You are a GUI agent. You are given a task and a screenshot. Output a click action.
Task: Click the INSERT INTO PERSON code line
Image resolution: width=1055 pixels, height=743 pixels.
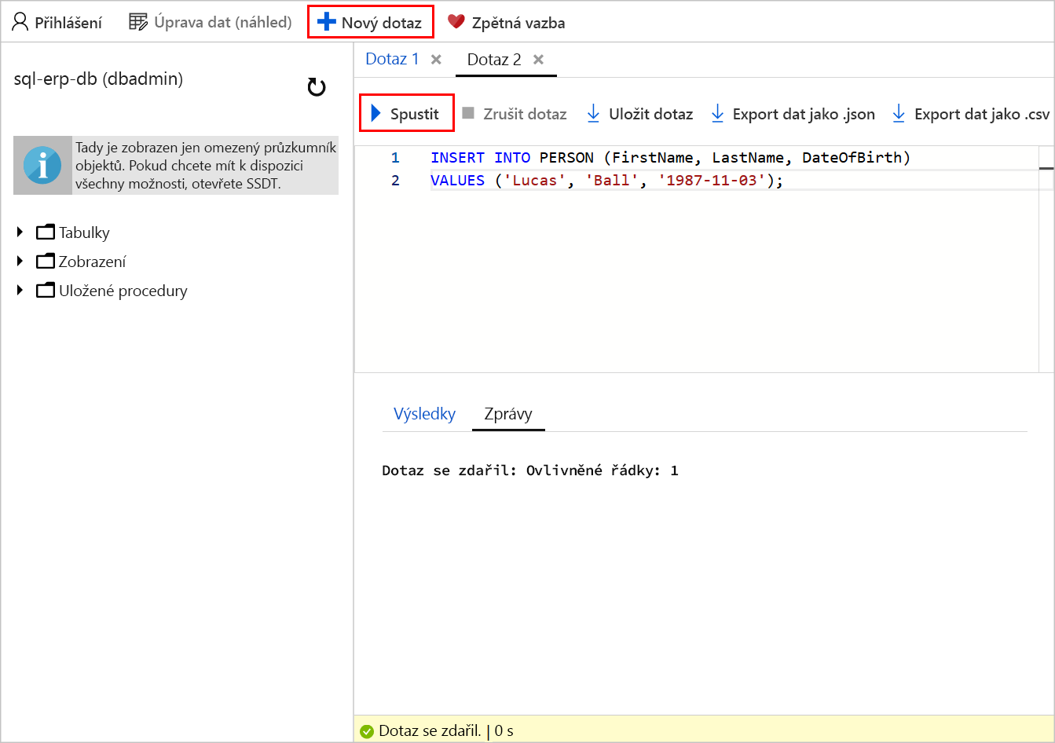click(670, 158)
